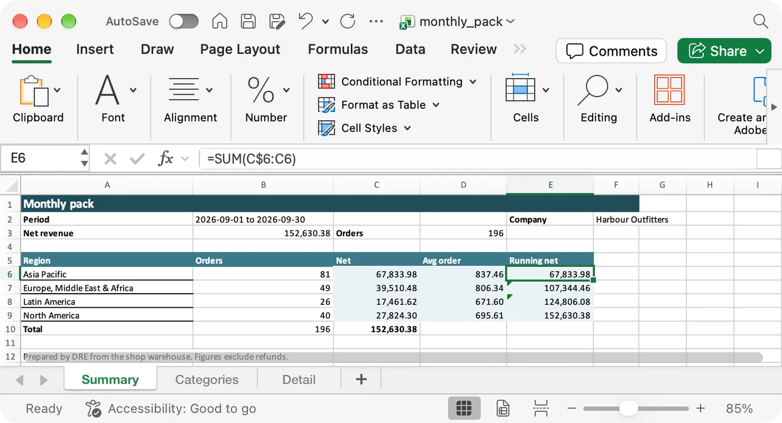The height and width of the screenshot is (423, 782).
Task: Toggle the AutoSave switch
Action: tap(184, 21)
